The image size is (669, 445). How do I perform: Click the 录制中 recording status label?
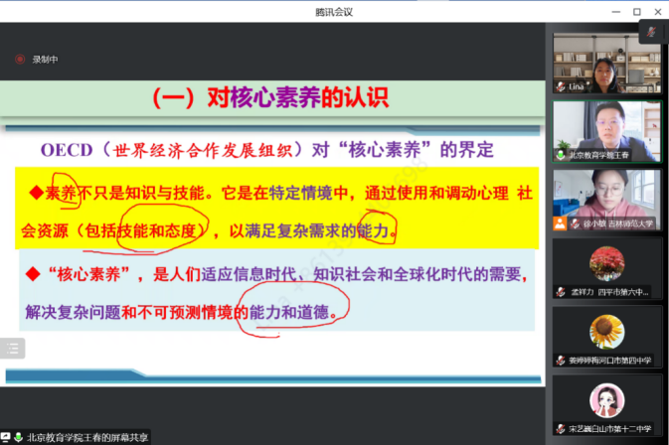(46, 60)
